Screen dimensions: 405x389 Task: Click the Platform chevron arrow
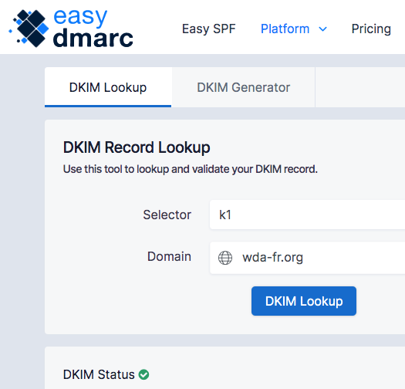click(x=323, y=29)
